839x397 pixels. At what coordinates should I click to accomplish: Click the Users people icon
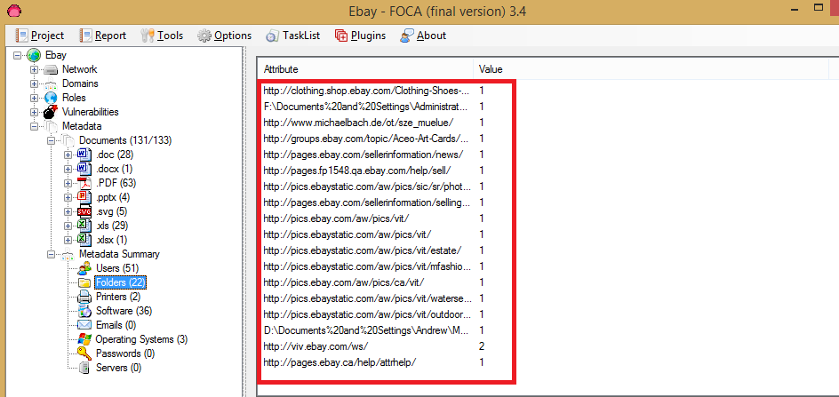coord(84,268)
